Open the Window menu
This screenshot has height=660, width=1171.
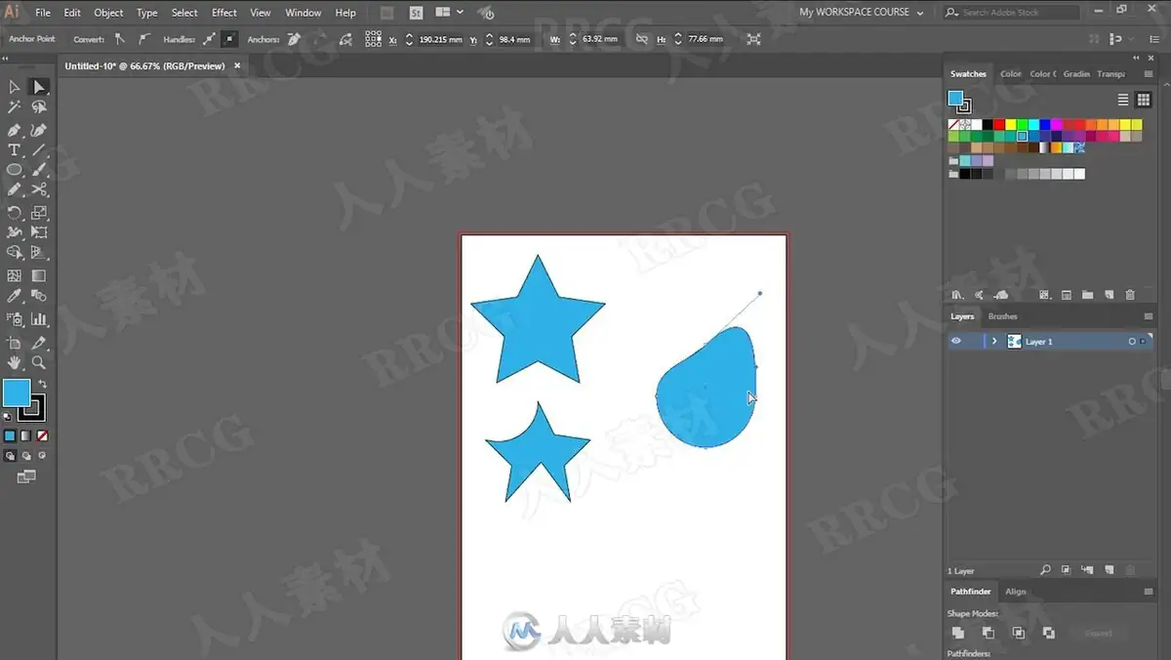click(x=303, y=13)
